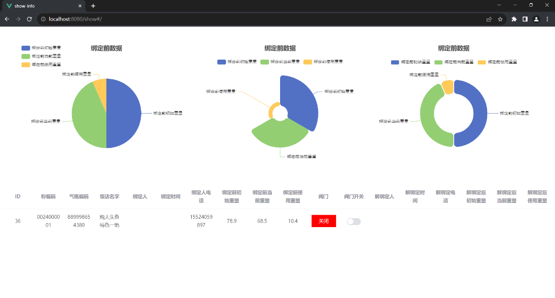Viewport: 555px width, 298px height.
Task: Toggle green 绑定前当前重量 legend in middle rose chart
Action: tap(265, 62)
